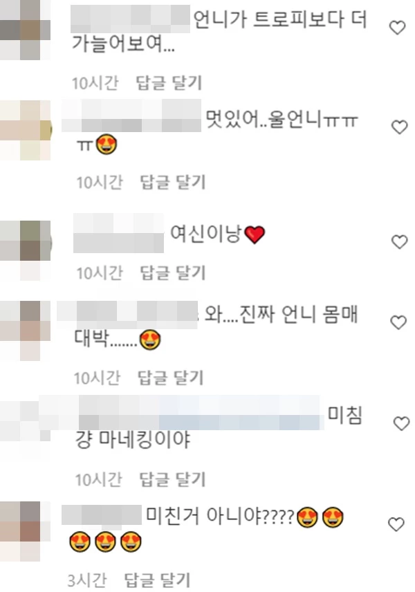Tap heart on 멋있어..울언니 comment

pos(400,127)
